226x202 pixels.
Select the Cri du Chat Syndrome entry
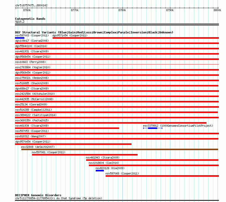tap(59, 198)
